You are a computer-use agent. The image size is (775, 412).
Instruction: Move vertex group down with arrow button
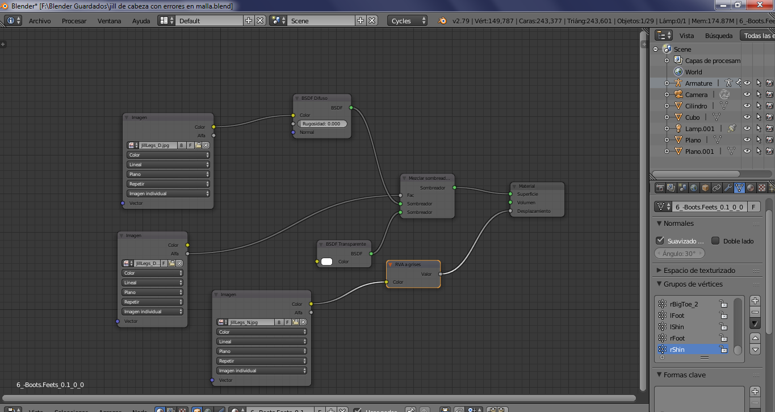click(755, 350)
